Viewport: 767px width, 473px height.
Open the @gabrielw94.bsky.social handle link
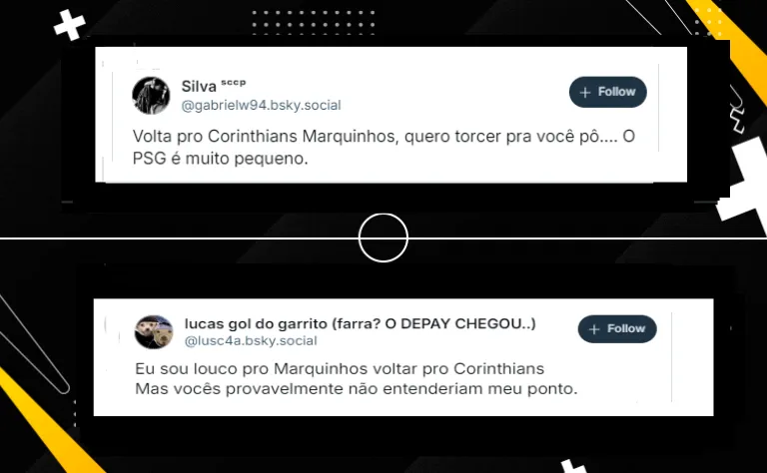[262, 105]
